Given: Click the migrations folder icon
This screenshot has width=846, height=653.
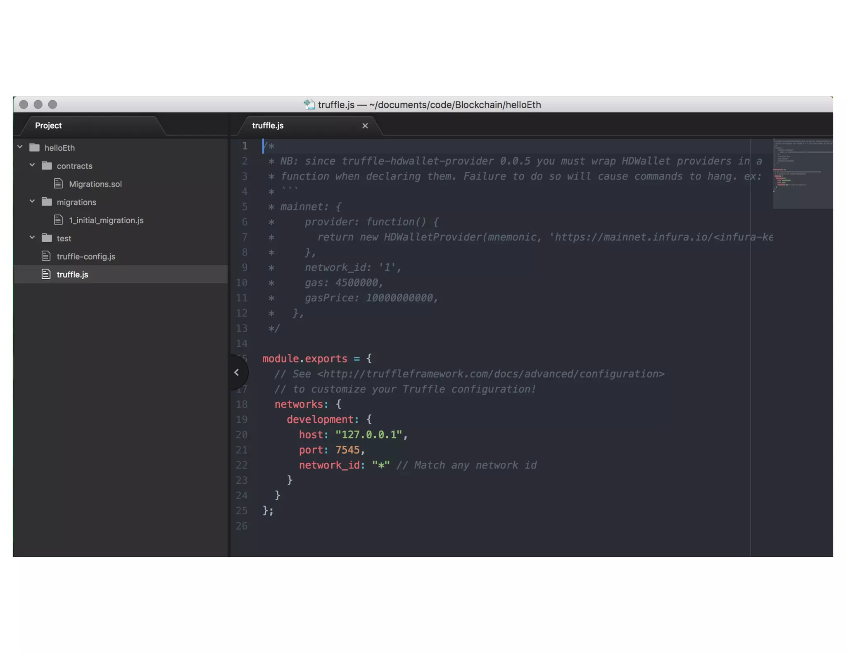Looking at the screenshot, I should click(x=47, y=202).
